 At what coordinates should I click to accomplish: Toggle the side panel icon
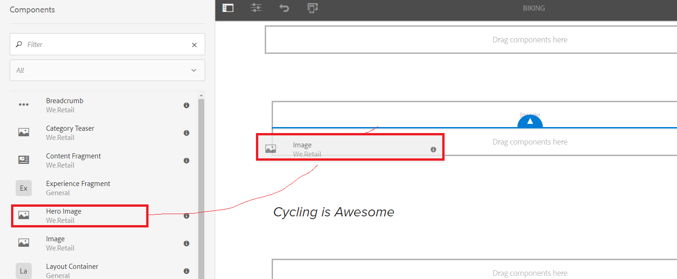coord(228,8)
